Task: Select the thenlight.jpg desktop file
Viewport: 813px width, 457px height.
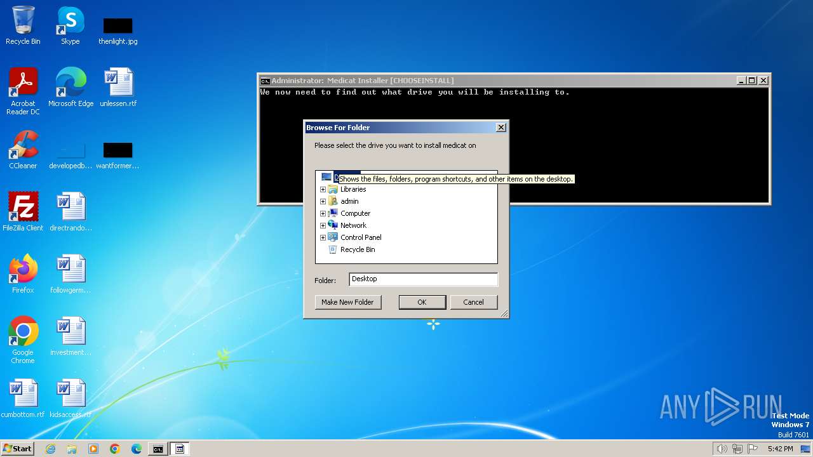Action: [118, 30]
